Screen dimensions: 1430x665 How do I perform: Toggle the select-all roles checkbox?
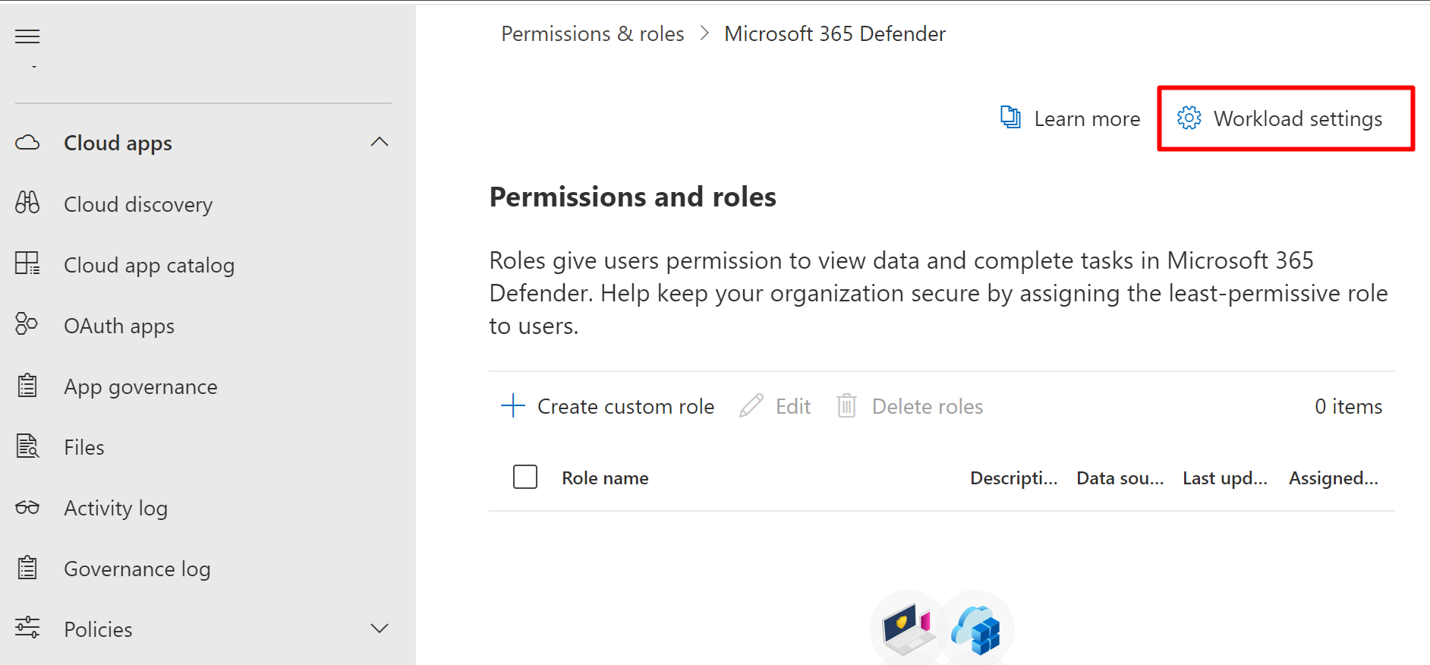point(525,477)
